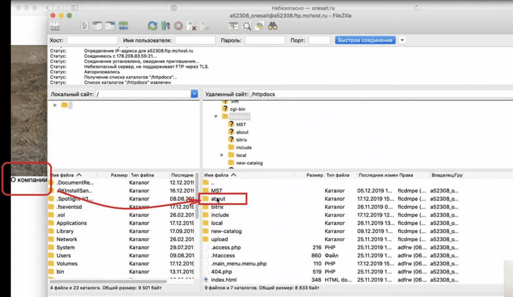Image resolution: width=513 pixels, height=297 pixels.
Task: Toggle synchronized browsing in the toolbar
Action: click(x=260, y=26)
